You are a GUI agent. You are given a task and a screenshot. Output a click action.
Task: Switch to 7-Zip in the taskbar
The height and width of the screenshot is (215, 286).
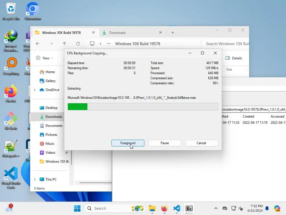click(x=189, y=208)
